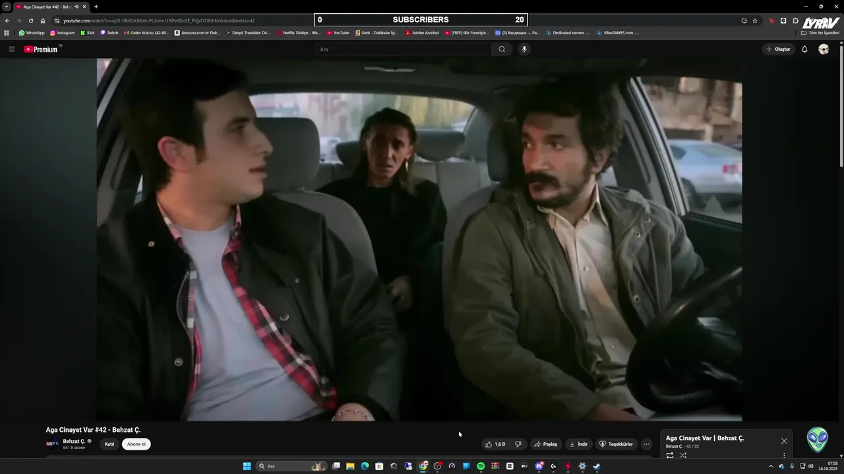This screenshot has width=844, height=474.
Task: Open Tüm Yer İşaretleri bookmarks folder
Action: click(x=820, y=32)
